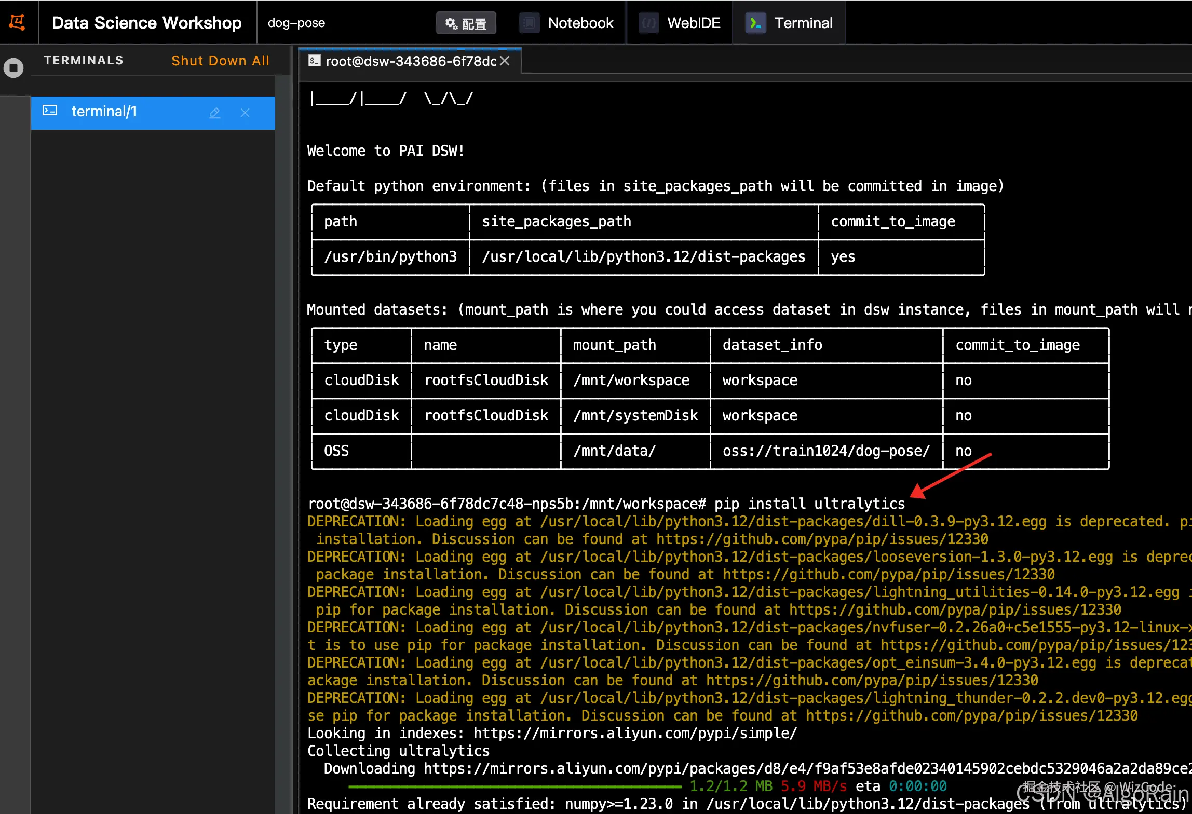The height and width of the screenshot is (814, 1192).
Task: Open the mirrors.aliyun.com/pypi/simple link
Action: coord(634,734)
